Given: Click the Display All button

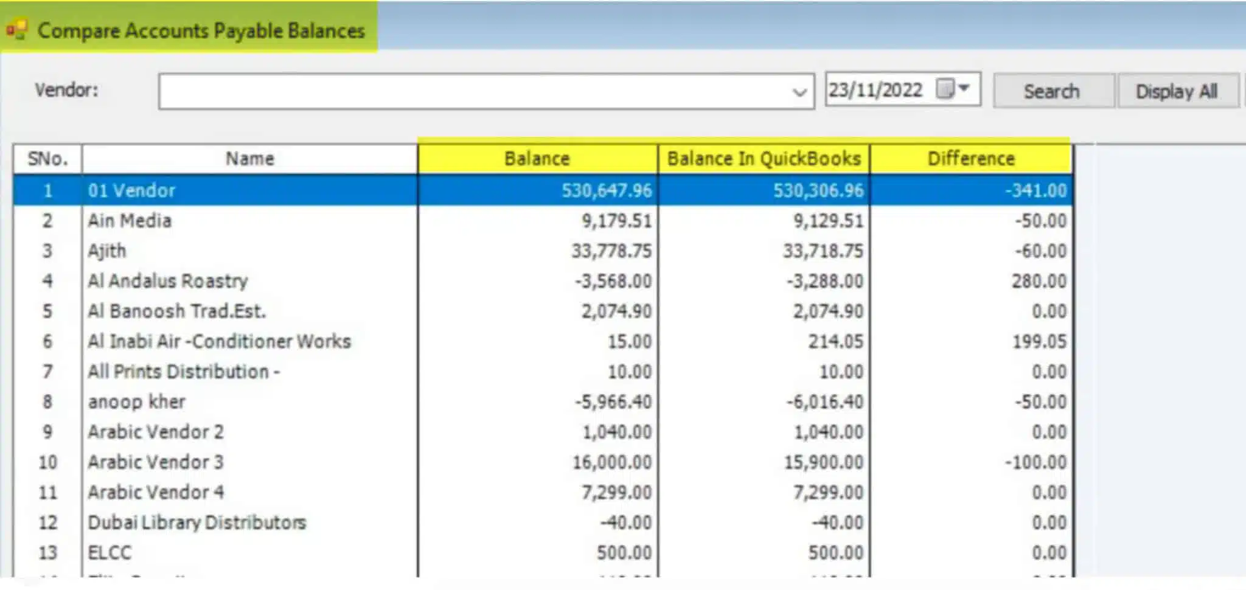Looking at the screenshot, I should [x=1176, y=91].
